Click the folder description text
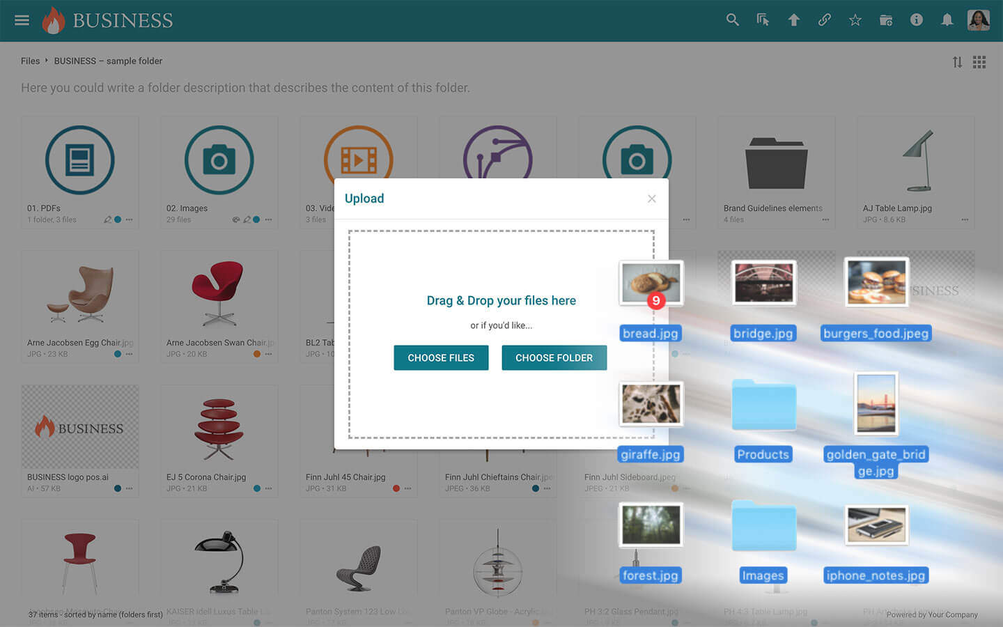 245,88
